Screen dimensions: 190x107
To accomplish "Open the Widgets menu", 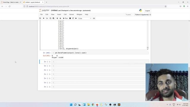I will pyautogui.click(x=79, y=15).
